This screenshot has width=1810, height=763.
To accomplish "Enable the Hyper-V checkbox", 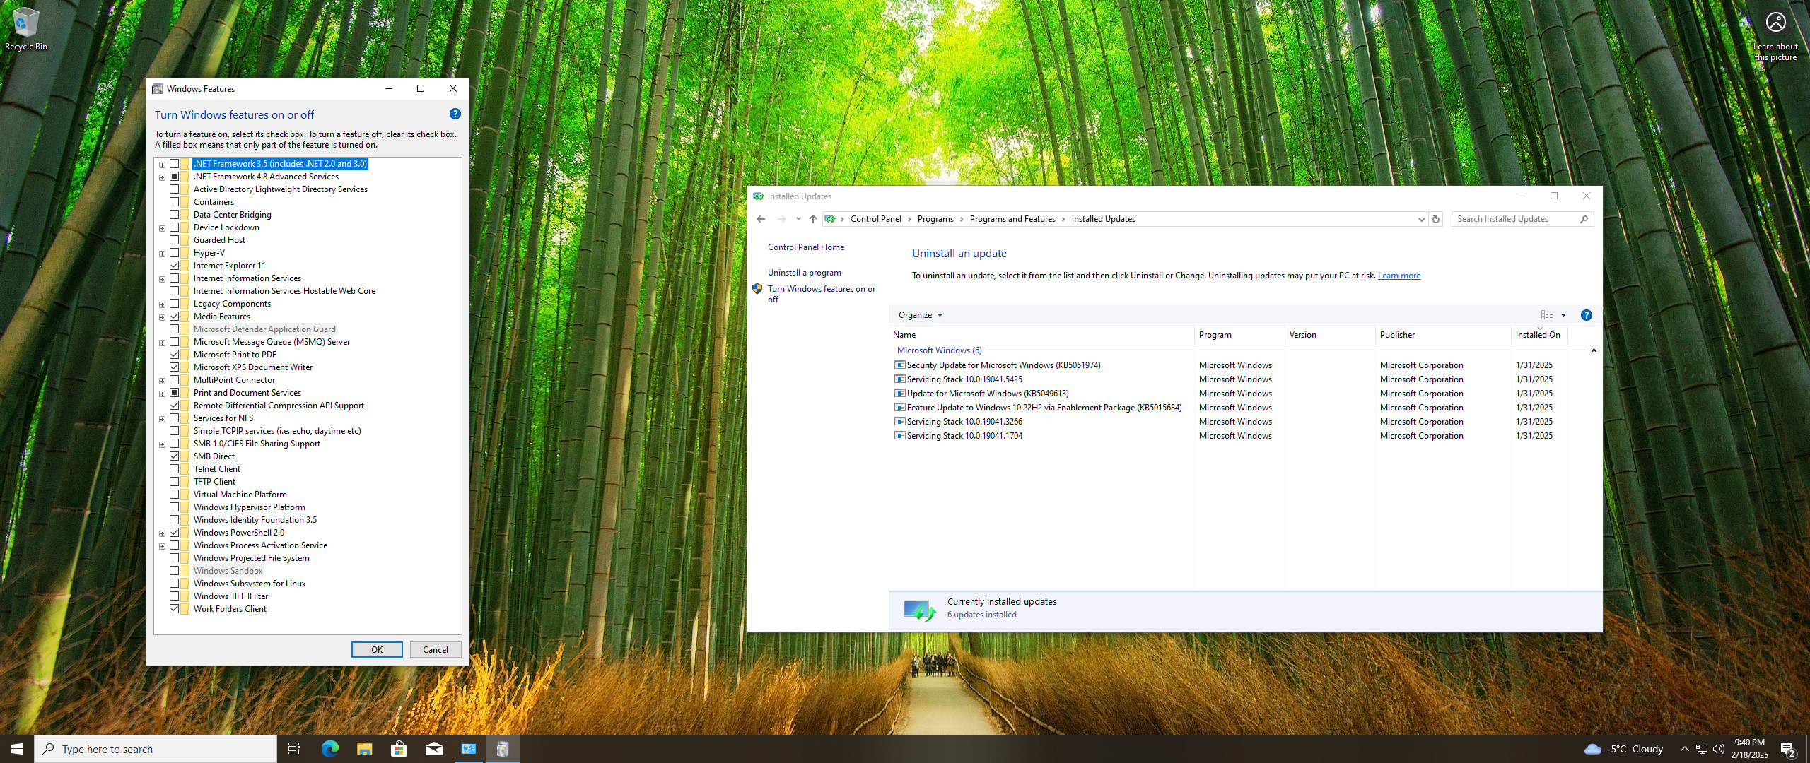I will tap(174, 253).
